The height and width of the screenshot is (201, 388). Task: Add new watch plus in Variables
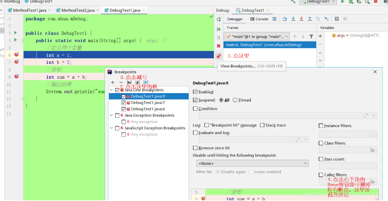pyautogui.click(x=320, y=36)
